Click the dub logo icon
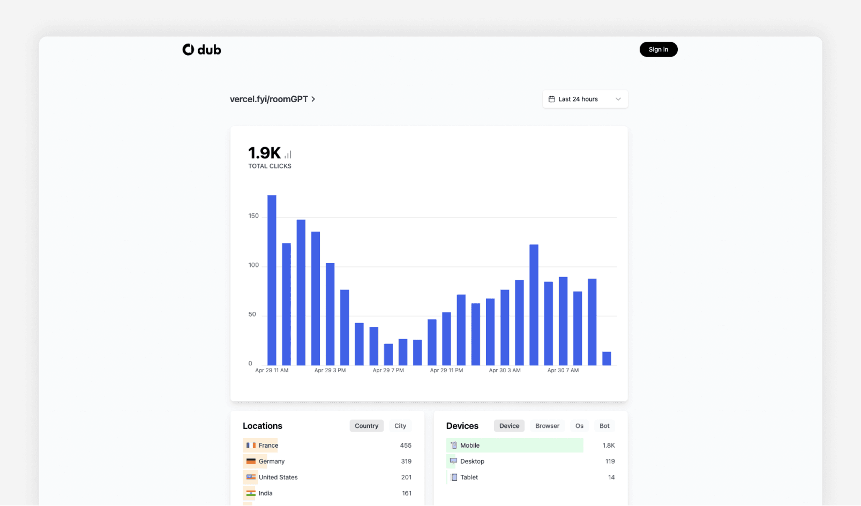The image size is (861, 506). (188, 49)
